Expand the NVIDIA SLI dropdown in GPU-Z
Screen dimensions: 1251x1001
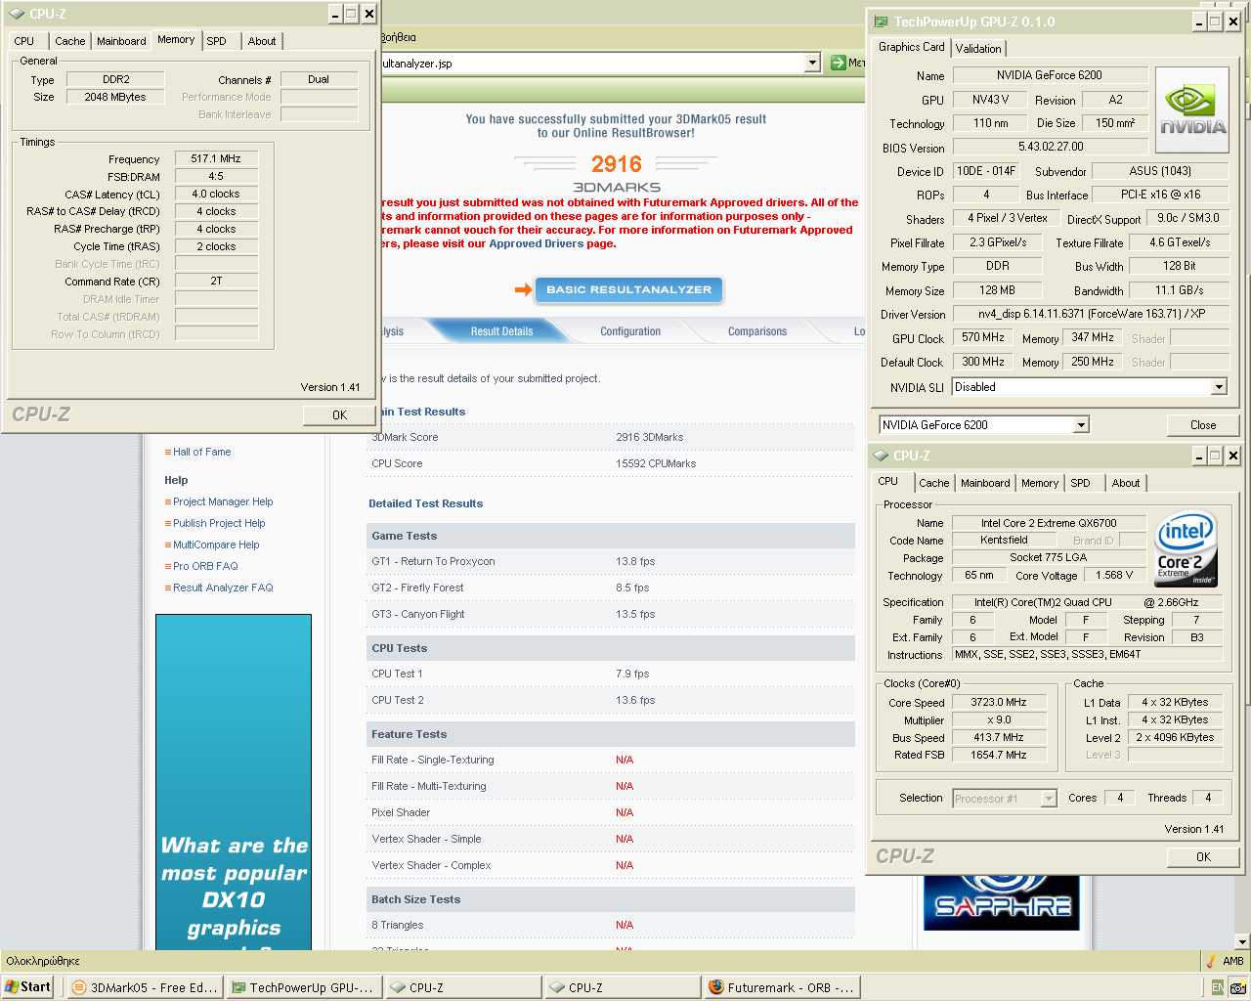coord(1219,387)
